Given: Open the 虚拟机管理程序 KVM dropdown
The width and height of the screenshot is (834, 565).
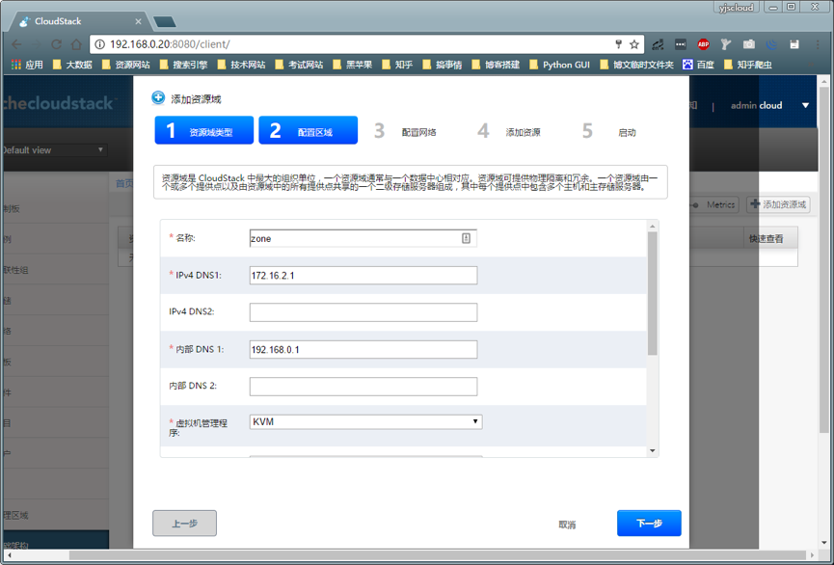Looking at the screenshot, I should point(365,421).
